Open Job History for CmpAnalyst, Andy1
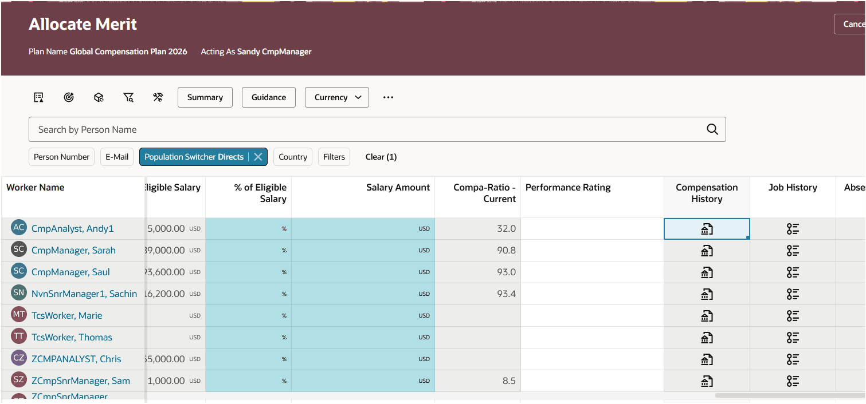 793,229
